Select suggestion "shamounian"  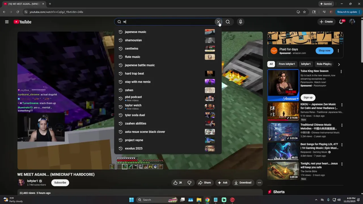pos(168,40)
